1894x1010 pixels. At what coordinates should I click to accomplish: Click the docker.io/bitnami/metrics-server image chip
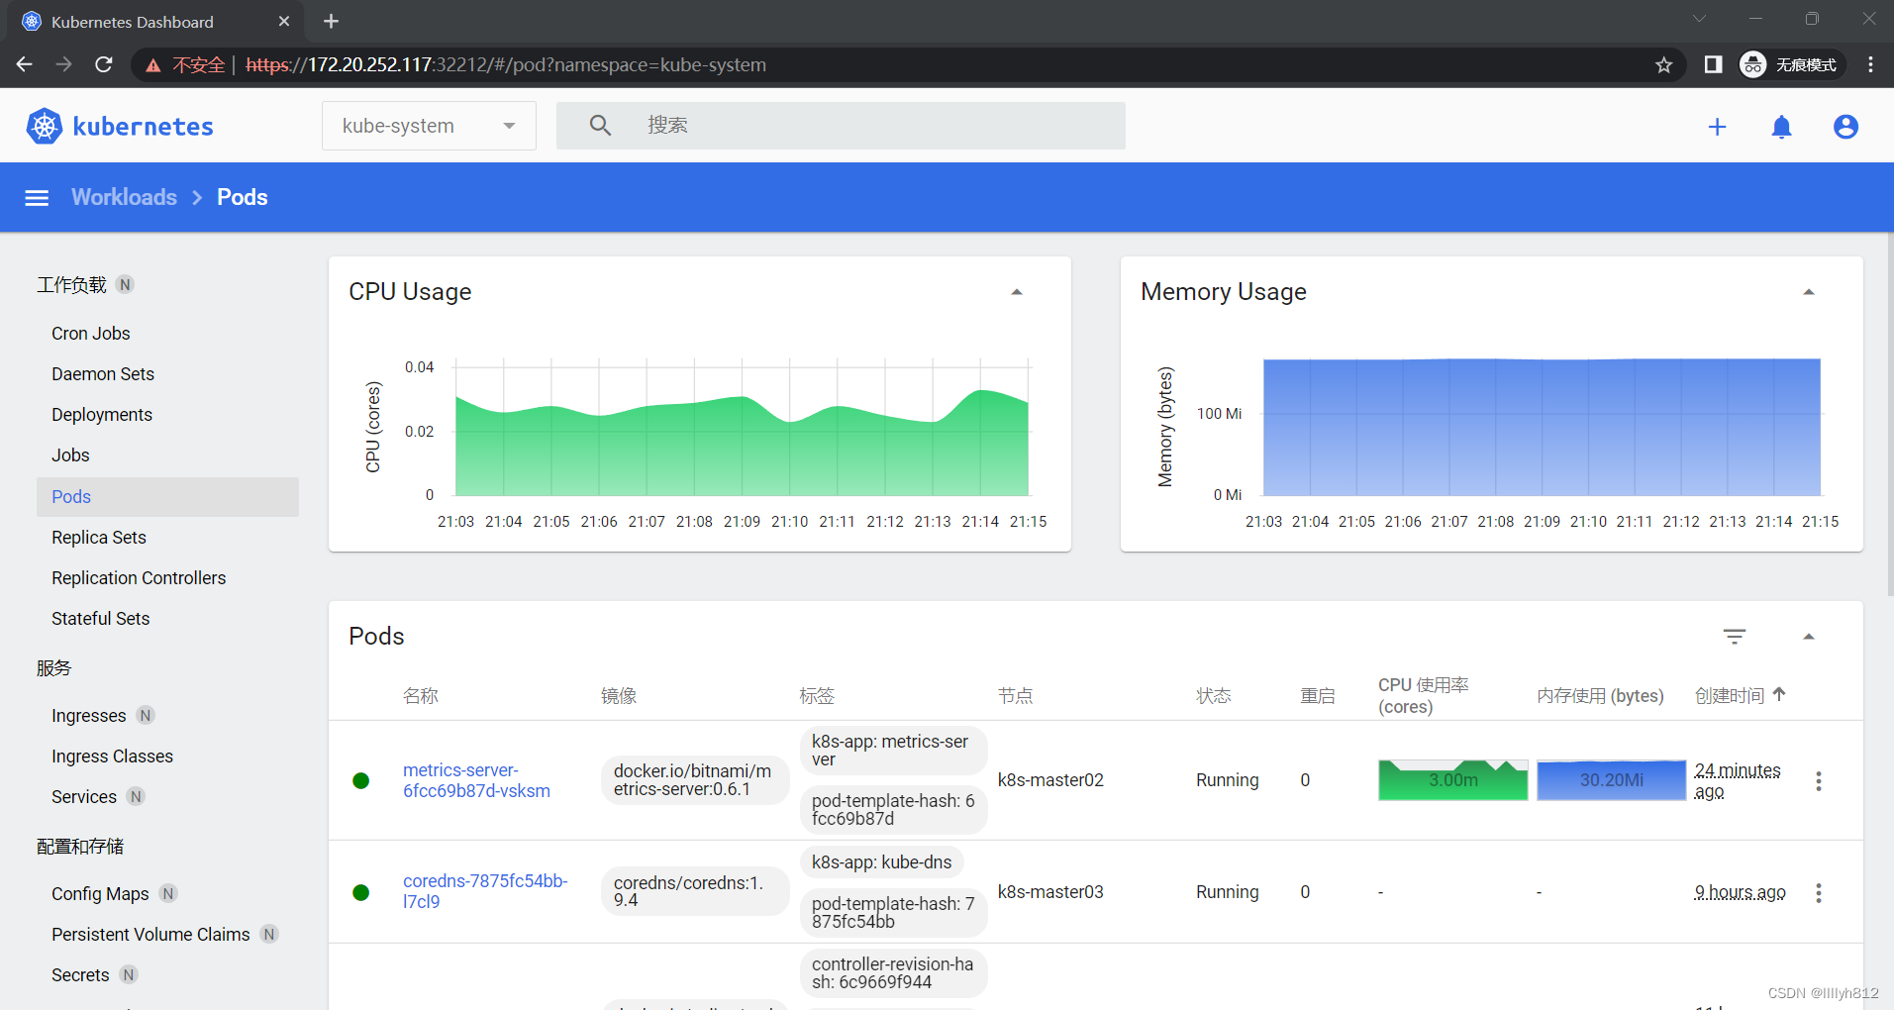tap(694, 780)
